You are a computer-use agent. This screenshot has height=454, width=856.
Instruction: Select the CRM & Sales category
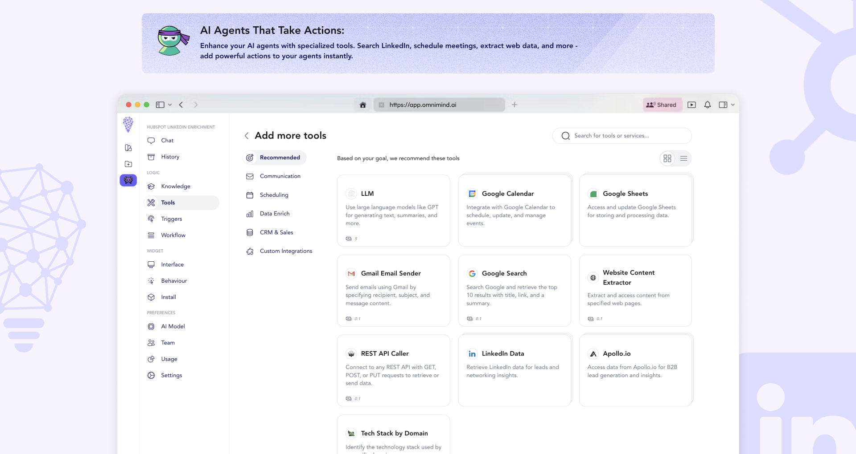[x=270, y=232]
